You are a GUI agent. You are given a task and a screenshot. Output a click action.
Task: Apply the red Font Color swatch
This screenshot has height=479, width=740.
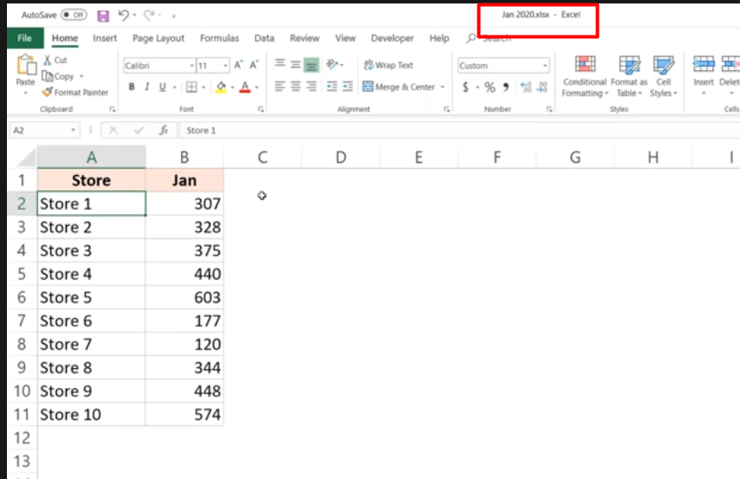pyautogui.click(x=245, y=87)
